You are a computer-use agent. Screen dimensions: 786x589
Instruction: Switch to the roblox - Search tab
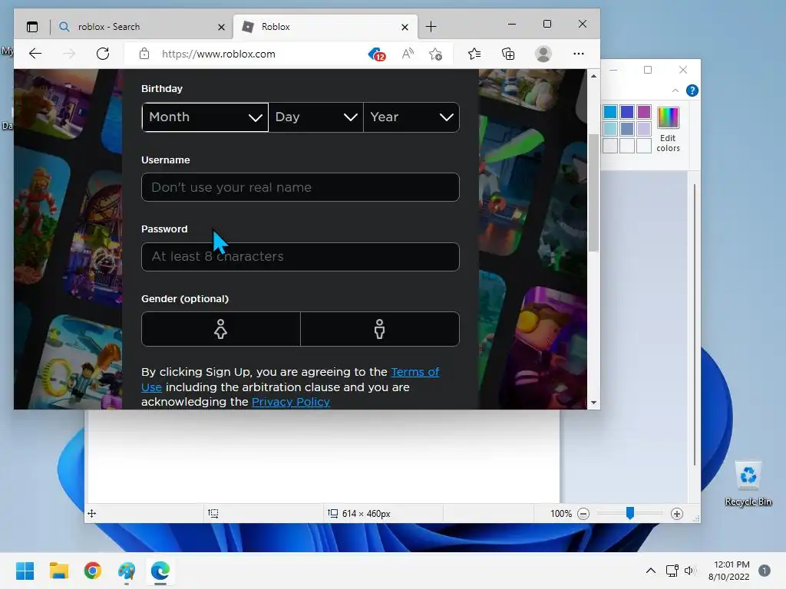142,27
